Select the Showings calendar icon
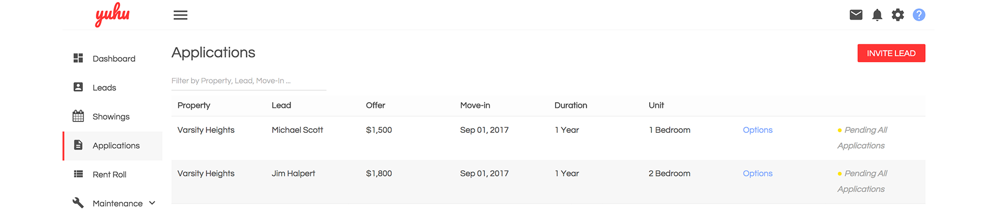The height and width of the screenshot is (218, 997). 78,116
